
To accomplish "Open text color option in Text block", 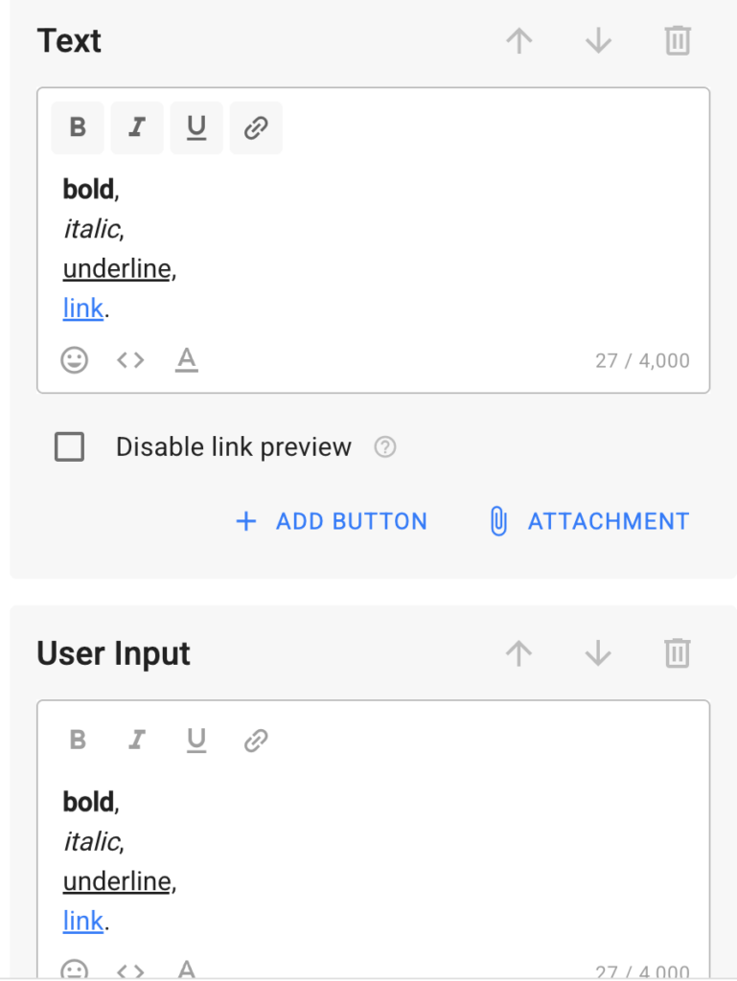I will point(187,360).
